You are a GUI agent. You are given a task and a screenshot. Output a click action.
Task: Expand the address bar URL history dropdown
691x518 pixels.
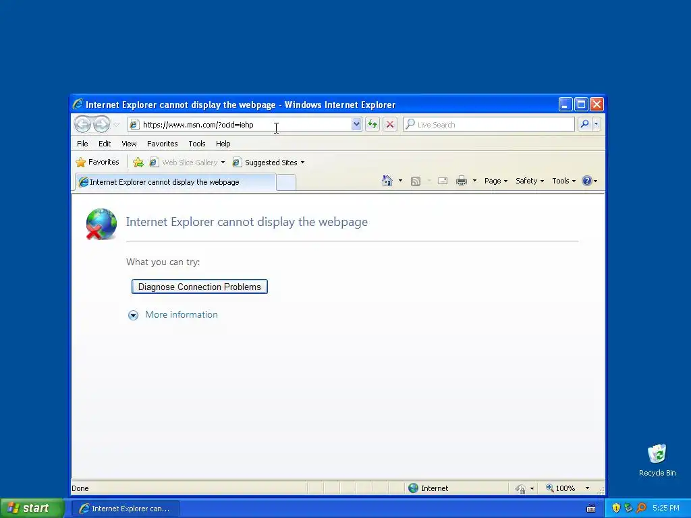click(x=356, y=125)
